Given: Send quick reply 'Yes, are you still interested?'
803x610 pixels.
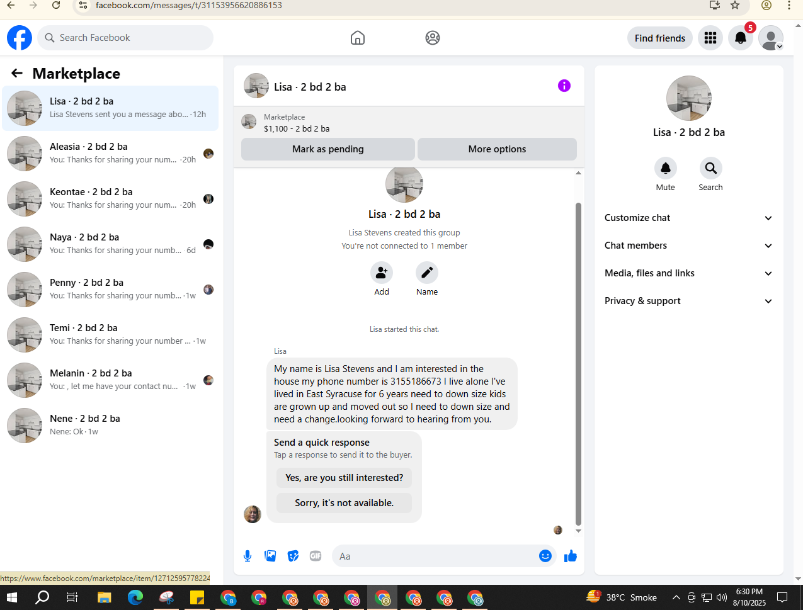Looking at the screenshot, I should (344, 478).
